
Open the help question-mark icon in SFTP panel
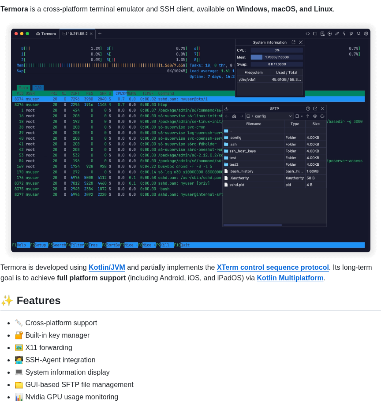308,109
